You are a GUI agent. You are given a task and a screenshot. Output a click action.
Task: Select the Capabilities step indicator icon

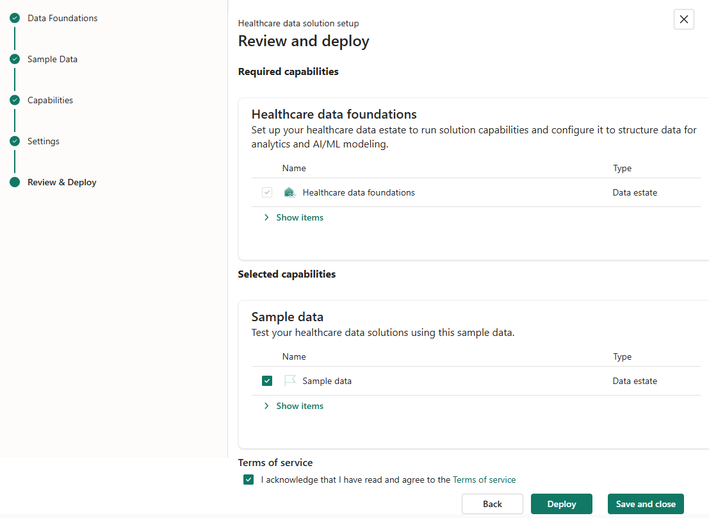coord(14,100)
